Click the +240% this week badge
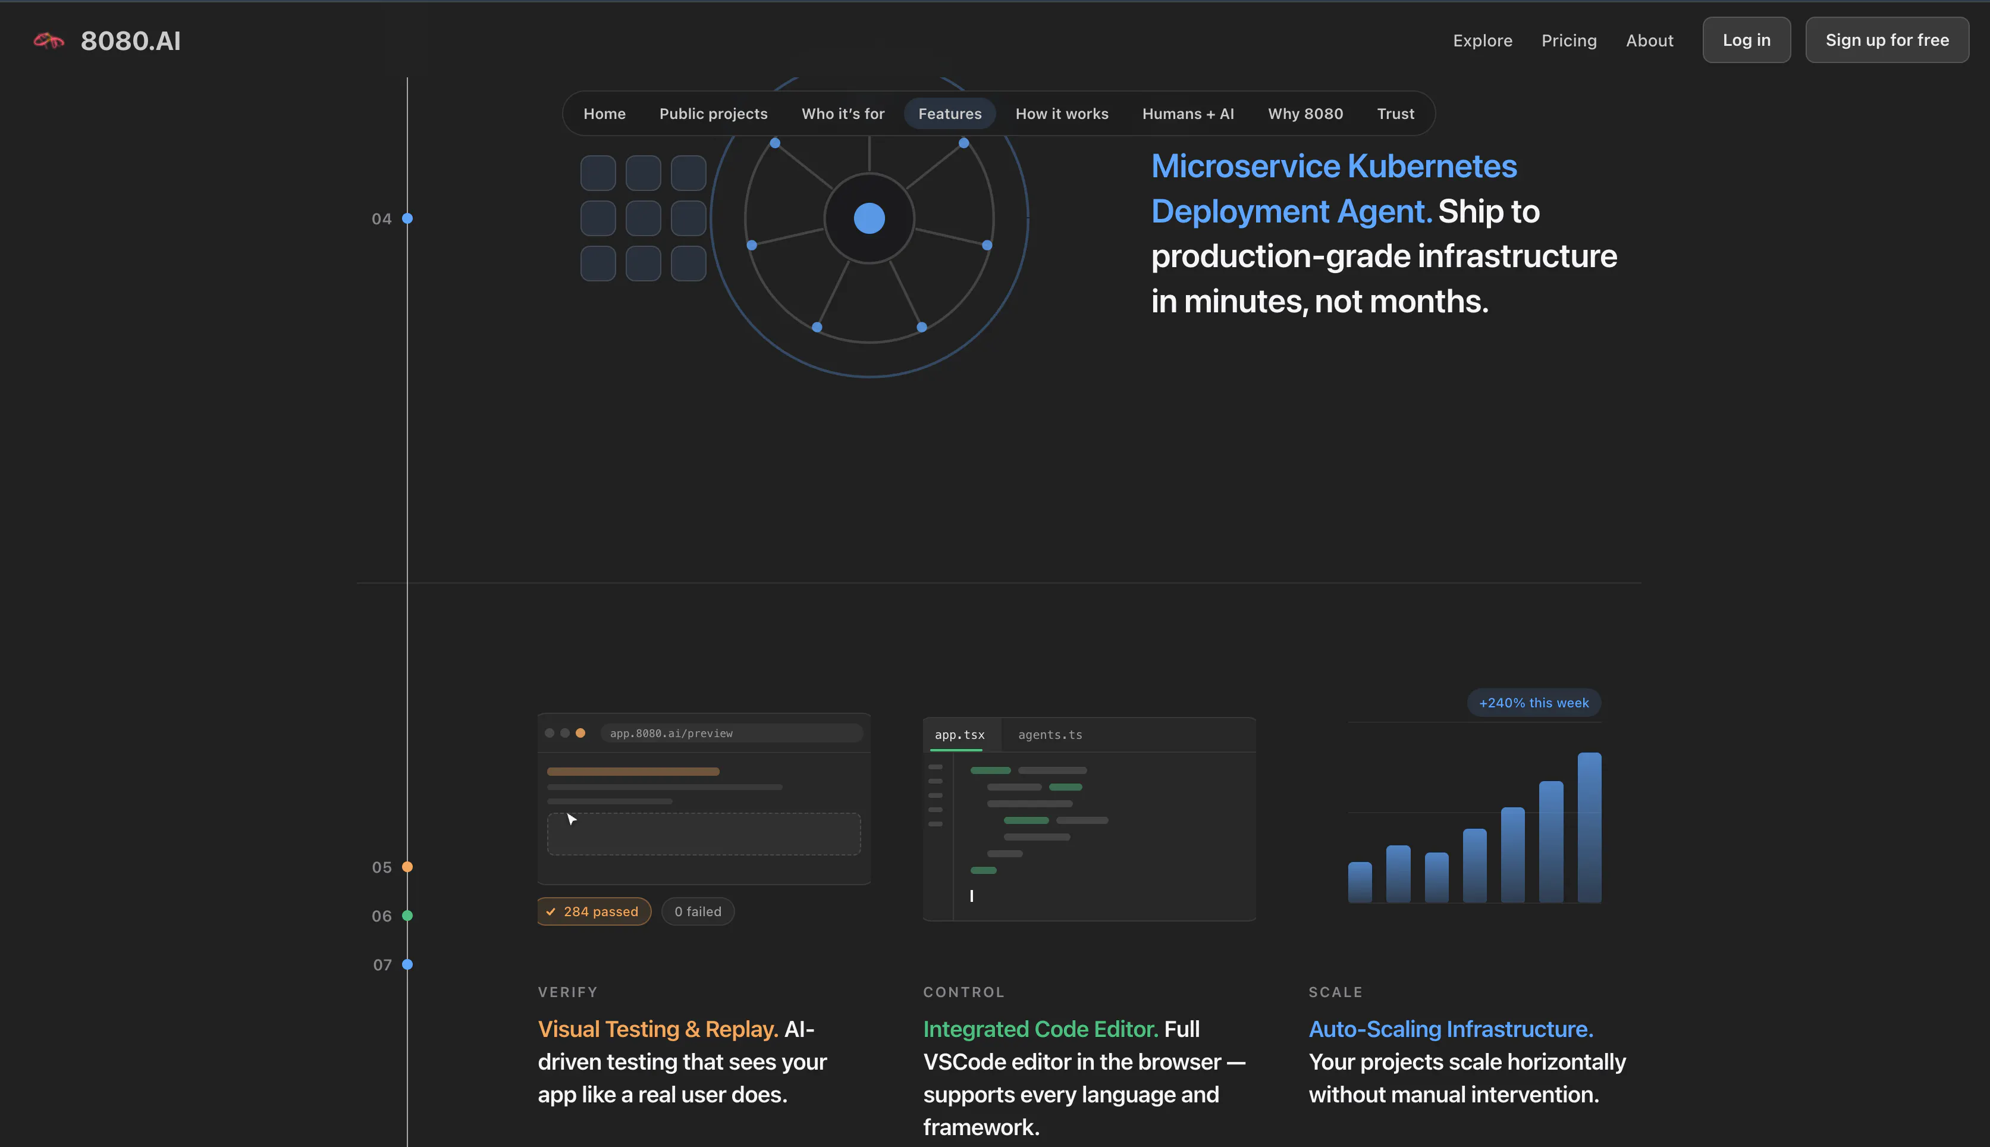This screenshot has height=1147, width=1990. pos(1533,703)
